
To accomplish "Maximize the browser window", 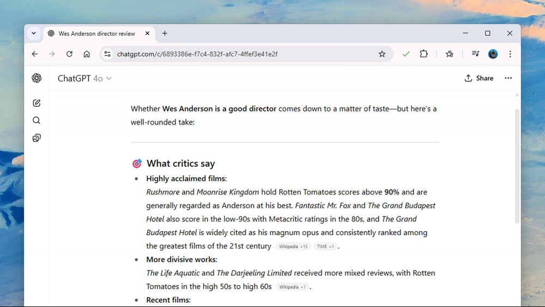I will (488, 33).
